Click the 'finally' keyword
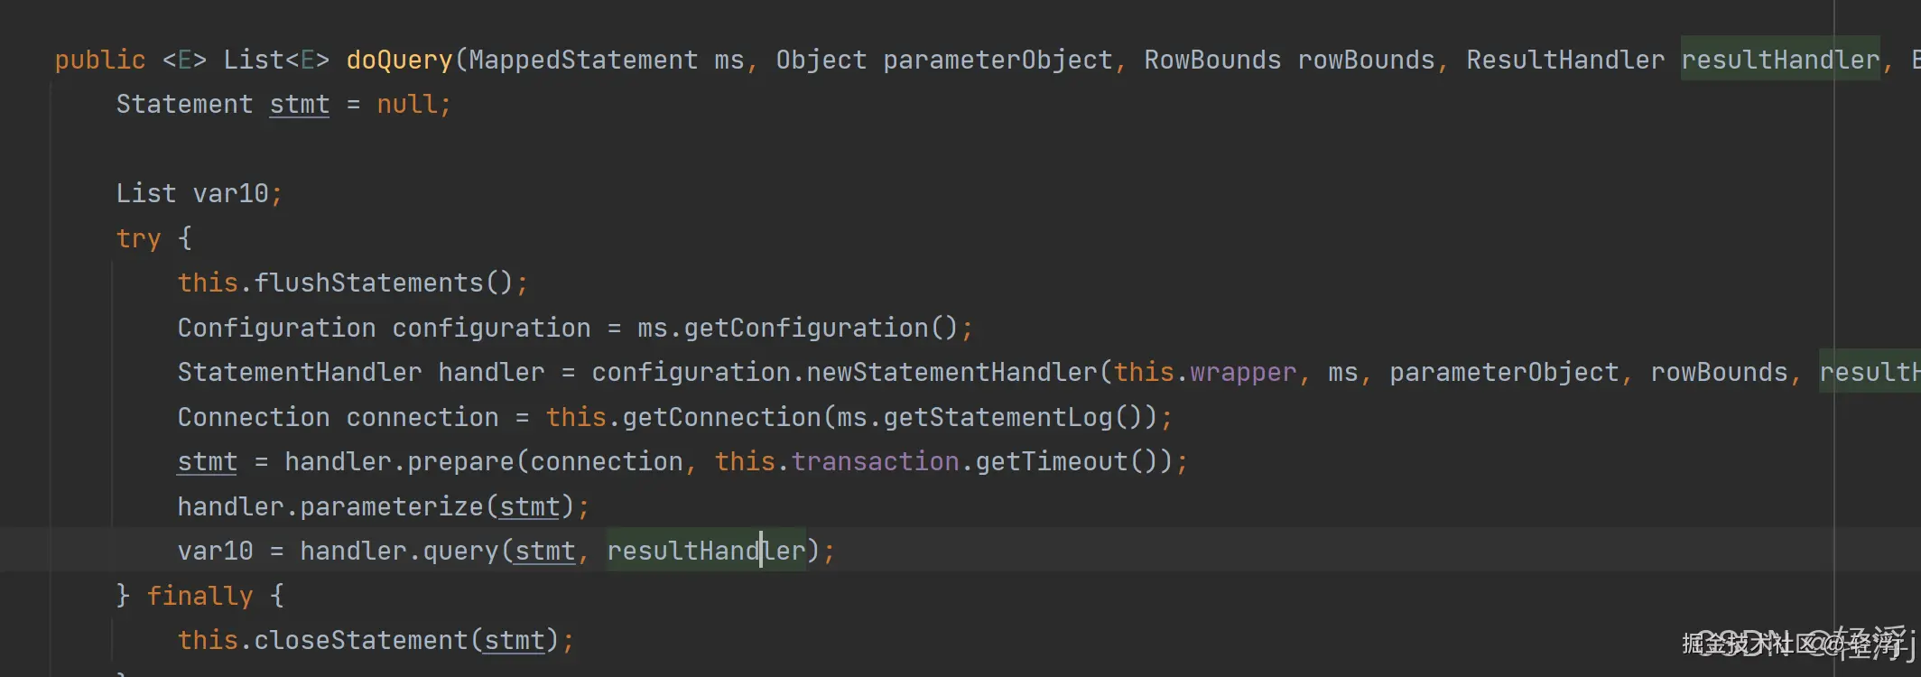This screenshot has height=677, width=1921. point(200,596)
